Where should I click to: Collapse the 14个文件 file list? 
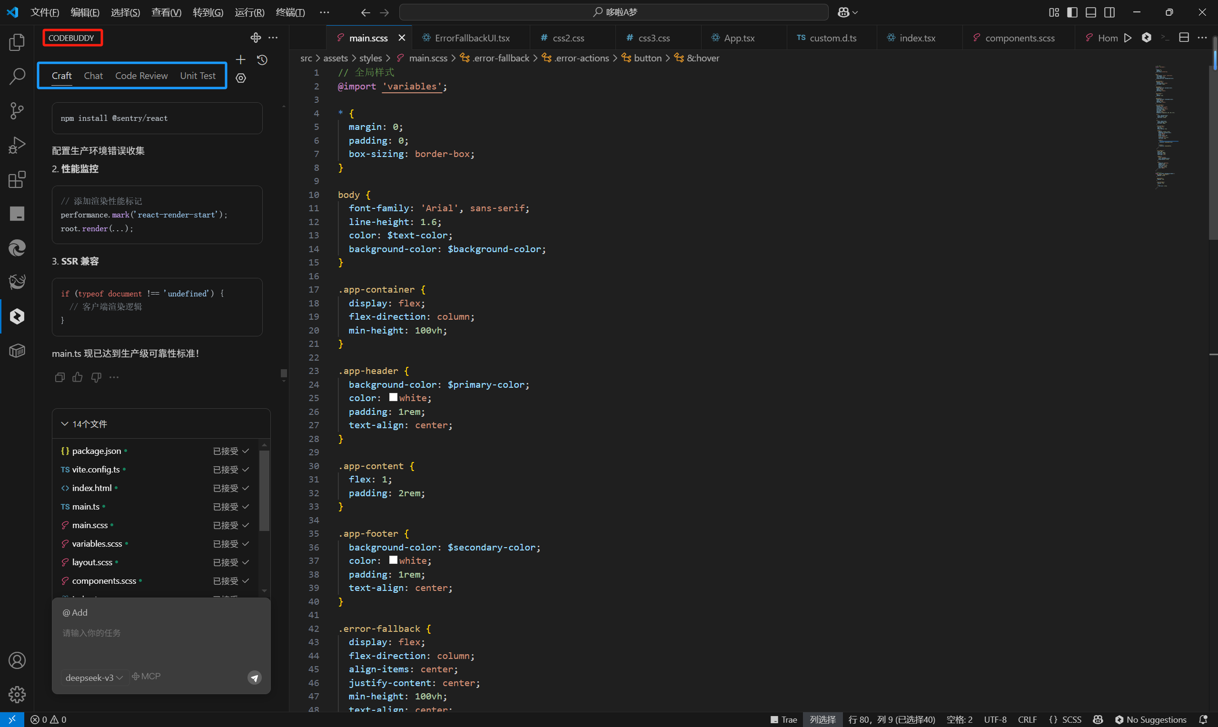click(64, 424)
